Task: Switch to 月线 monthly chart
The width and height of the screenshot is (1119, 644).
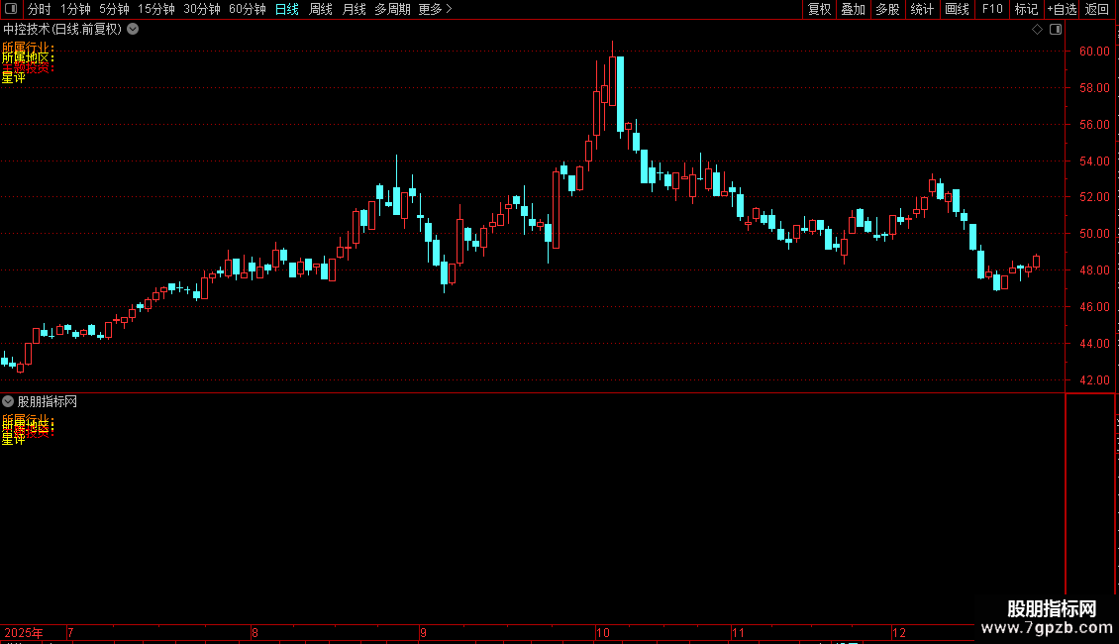Action: (x=354, y=9)
